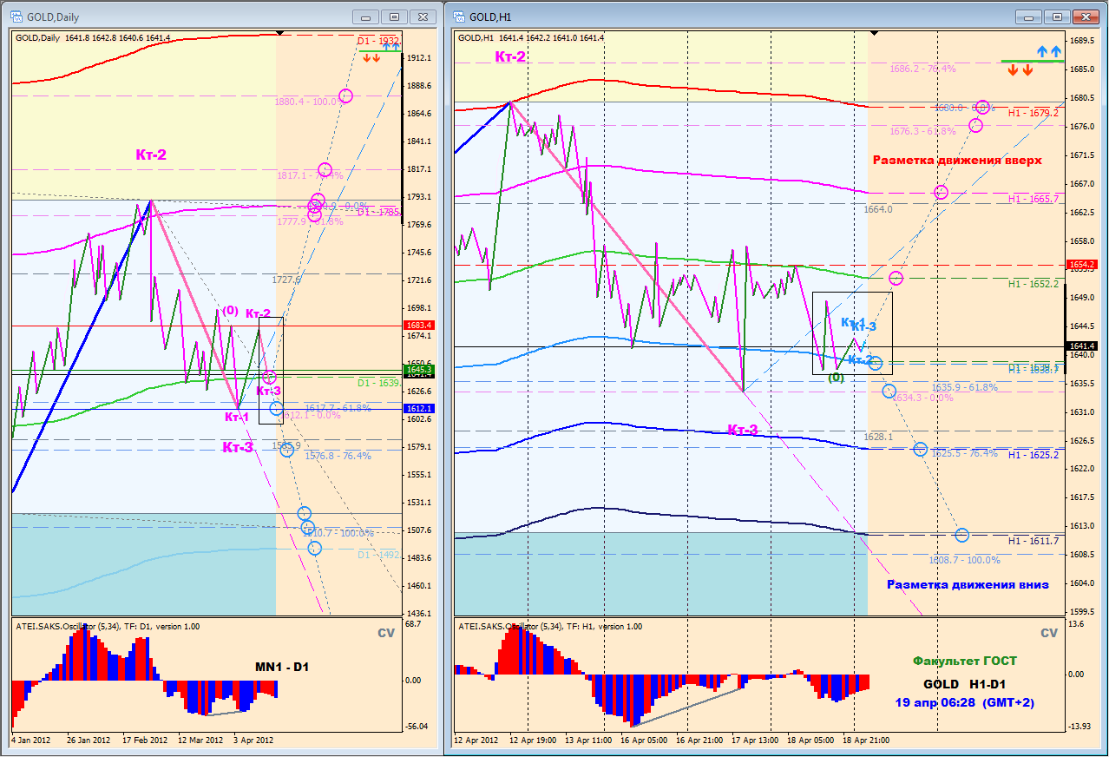
Task: Click '17 Feb 2012' date on Daily time axis
Action: pyautogui.click(x=145, y=741)
